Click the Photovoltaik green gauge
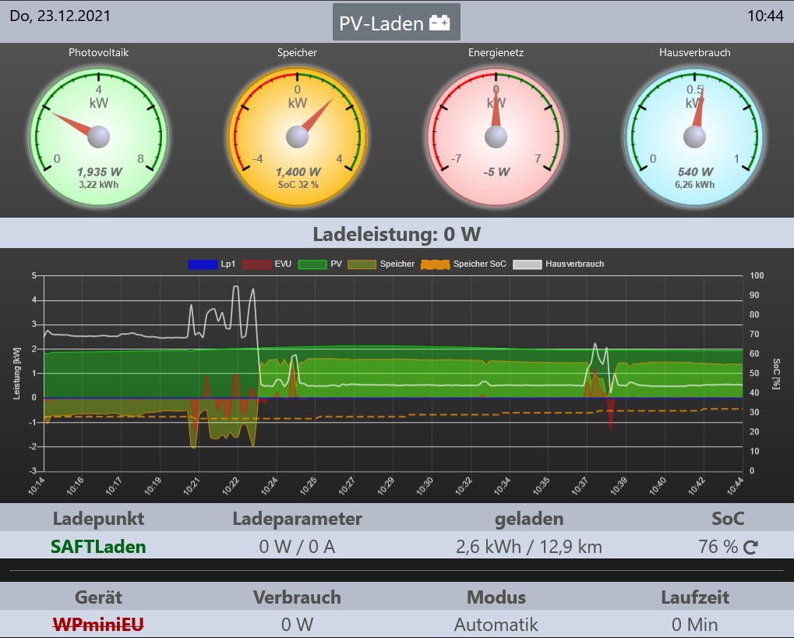This screenshot has width=794, height=638. [99, 136]
